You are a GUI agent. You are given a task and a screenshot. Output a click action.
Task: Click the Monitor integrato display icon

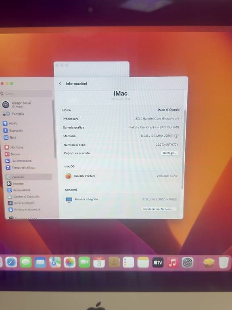pos(69,200)
